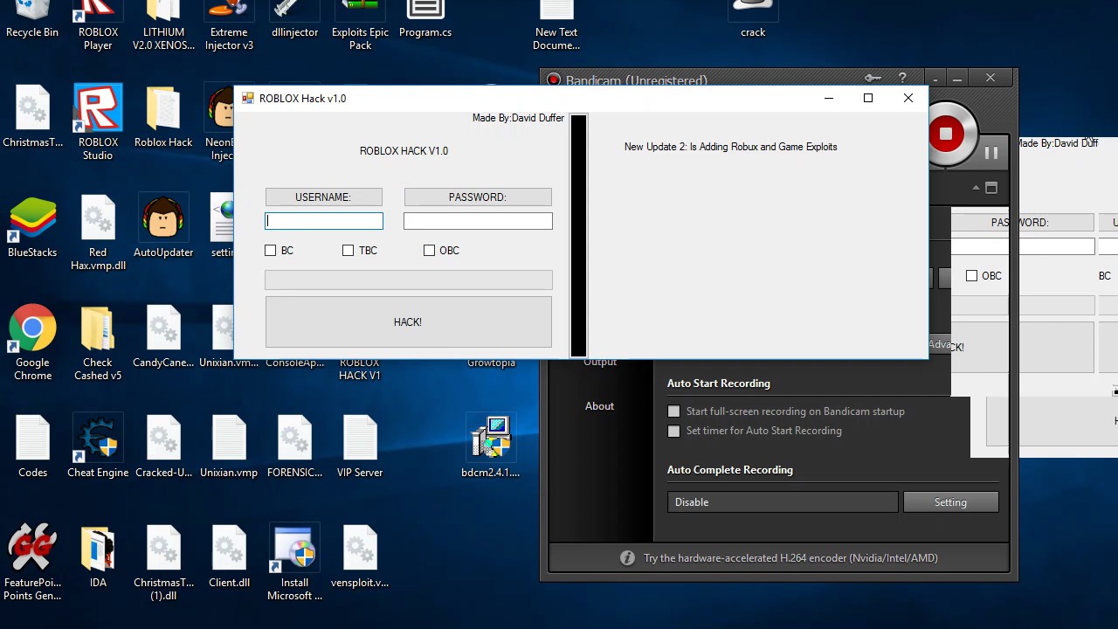Pause the Bandicam recording
The height and width of the screenshot is (629, 1118).
tap(990, 154)
